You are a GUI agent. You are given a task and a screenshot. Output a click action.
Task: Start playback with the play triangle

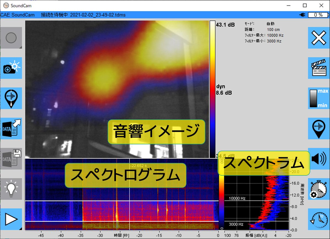[x=11, y=219]
